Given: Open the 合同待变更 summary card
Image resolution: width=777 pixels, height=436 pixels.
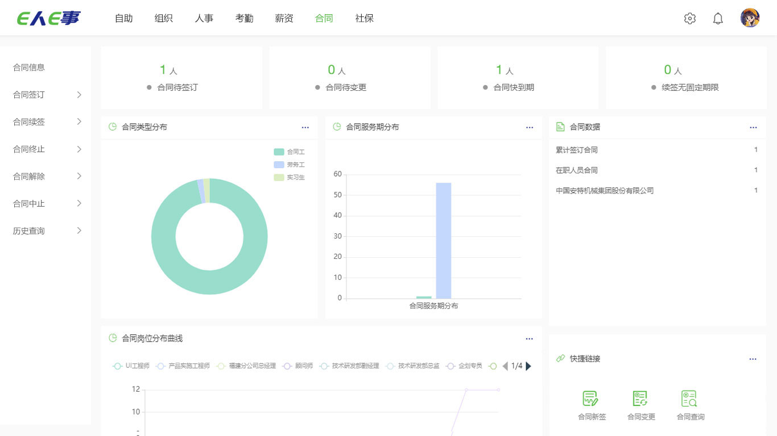Looking at the screenshot, I should (x=350, y=78).
